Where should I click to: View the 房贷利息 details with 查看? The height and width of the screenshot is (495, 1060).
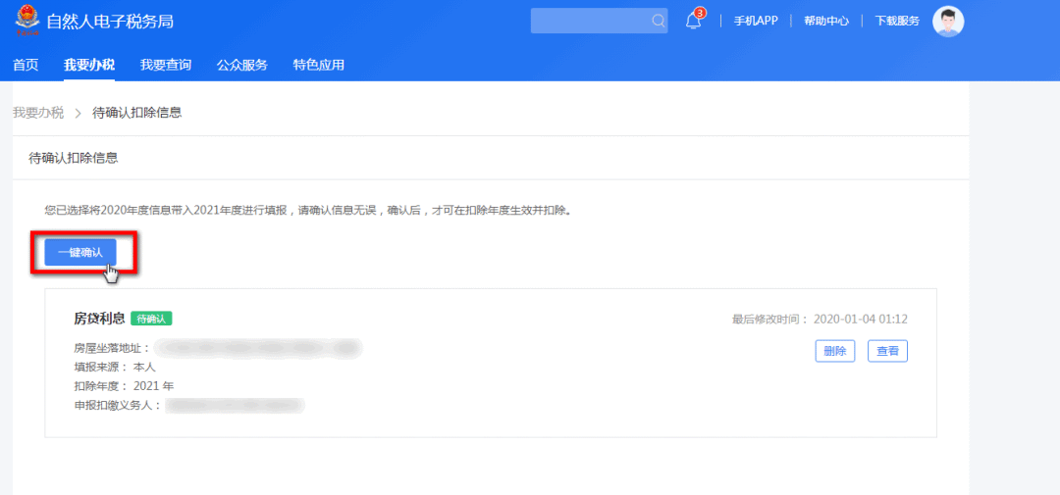887,351
